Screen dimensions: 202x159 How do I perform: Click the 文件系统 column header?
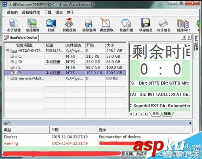[75, 45]
